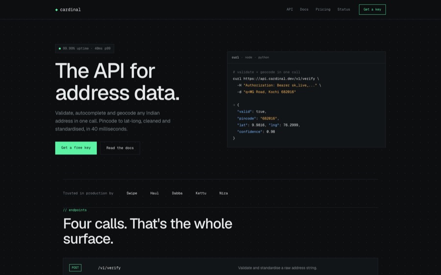Click the Haul customer name

click(x=154, y=193)
